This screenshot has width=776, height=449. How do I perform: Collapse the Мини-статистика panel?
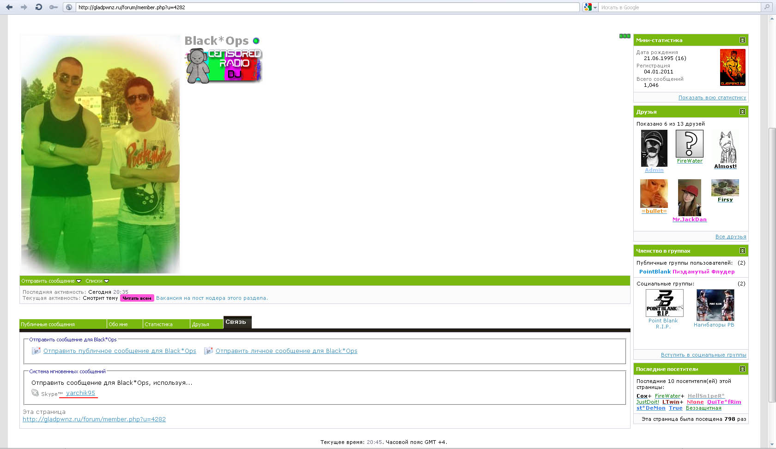[742, 40]
